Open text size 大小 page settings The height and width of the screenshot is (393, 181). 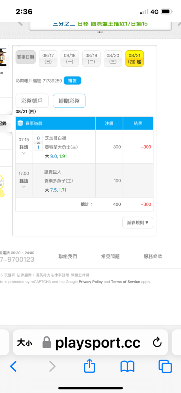24,343
